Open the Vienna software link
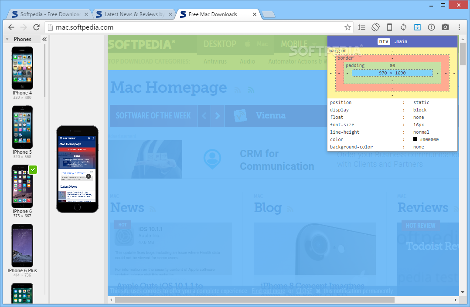This screenshot has height=307, width=470. [x=271, y=115]
